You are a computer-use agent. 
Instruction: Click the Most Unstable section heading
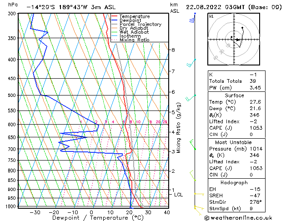(233, 142)
